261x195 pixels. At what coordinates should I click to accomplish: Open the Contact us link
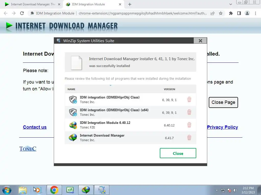coord(35,127)
